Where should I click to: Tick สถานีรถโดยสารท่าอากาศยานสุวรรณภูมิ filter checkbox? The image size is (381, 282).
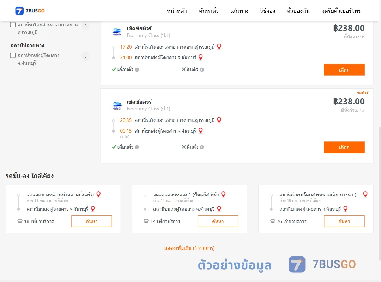(13, 25)
